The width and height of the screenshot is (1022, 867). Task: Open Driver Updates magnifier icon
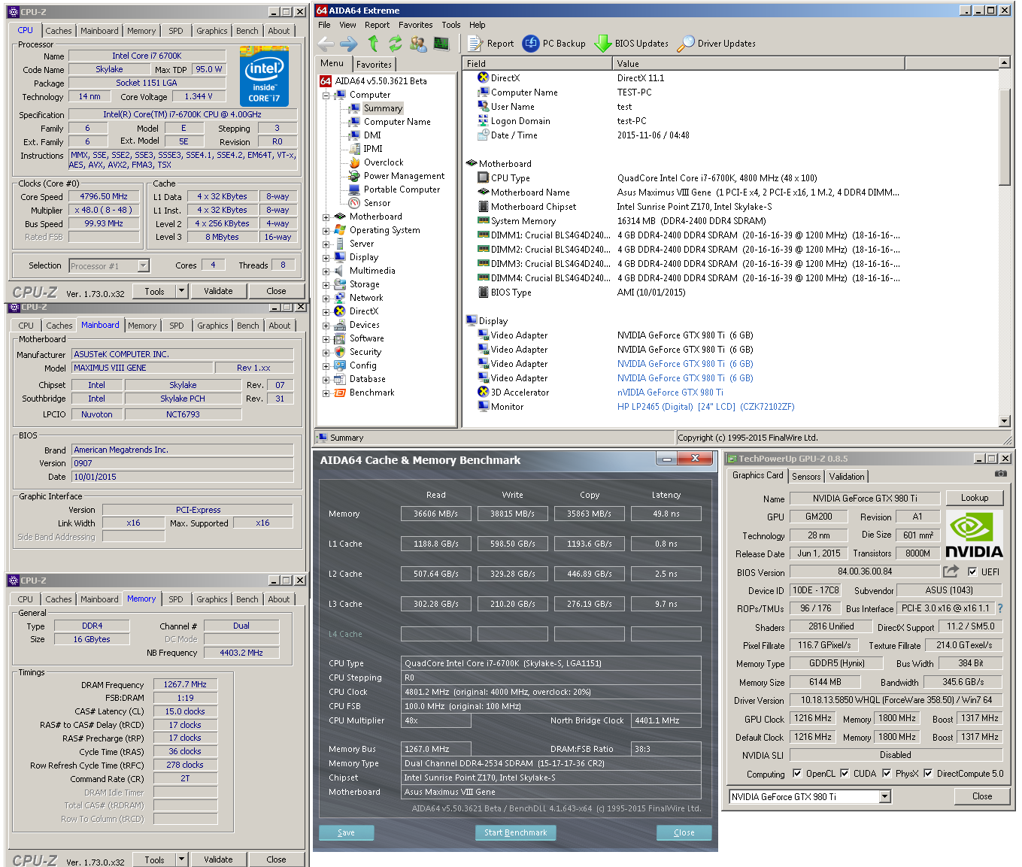coord(685,44)
